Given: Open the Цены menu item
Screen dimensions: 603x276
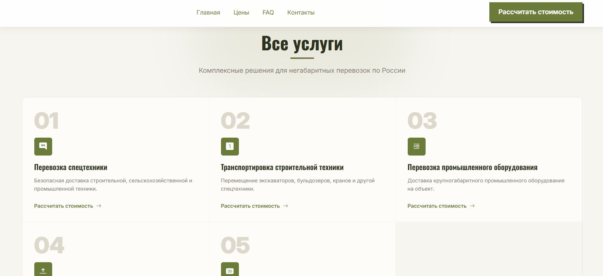Looking at the screenshot, I should (x=241, y=13).
